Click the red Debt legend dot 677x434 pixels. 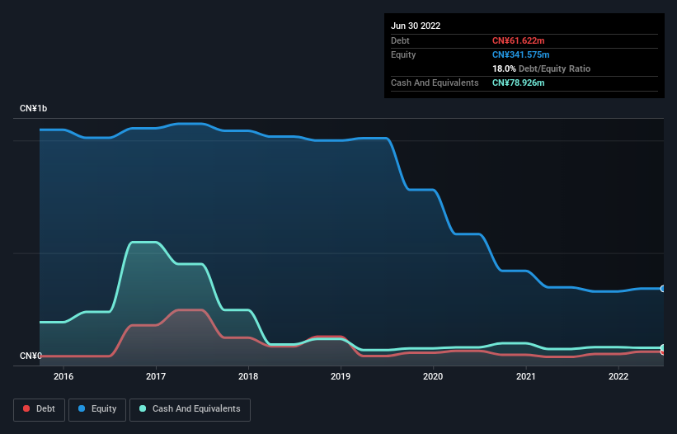pos(26,408)
